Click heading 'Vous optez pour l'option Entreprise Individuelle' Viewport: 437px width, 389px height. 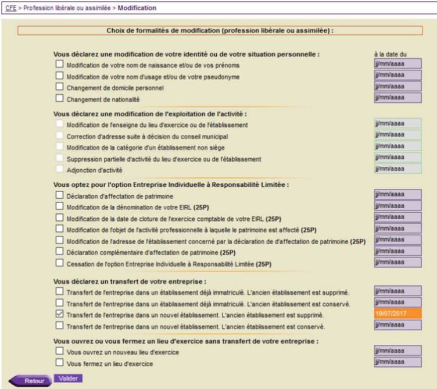(171, 184)
